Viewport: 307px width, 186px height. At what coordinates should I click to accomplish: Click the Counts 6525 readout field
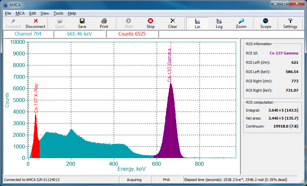click(132, 34)
